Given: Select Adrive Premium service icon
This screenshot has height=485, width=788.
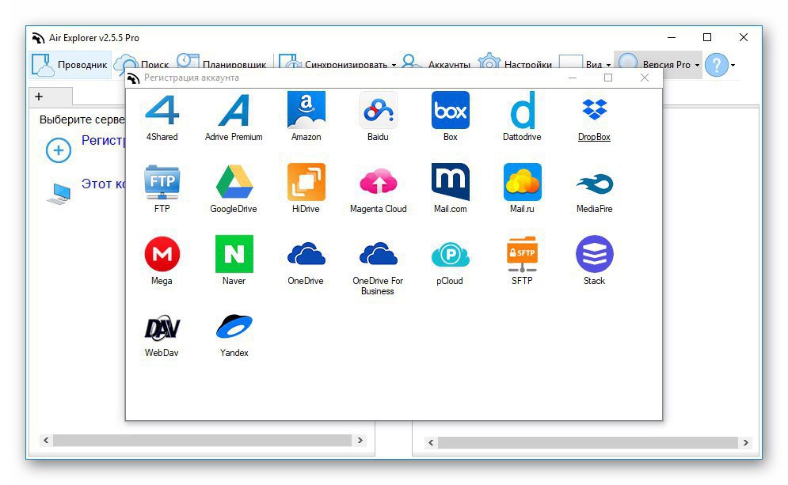Looking at the screenshot, I should [234, 110].
